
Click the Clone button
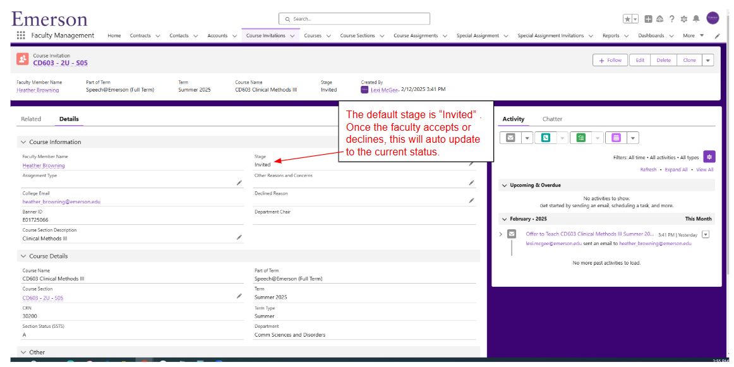689,60
